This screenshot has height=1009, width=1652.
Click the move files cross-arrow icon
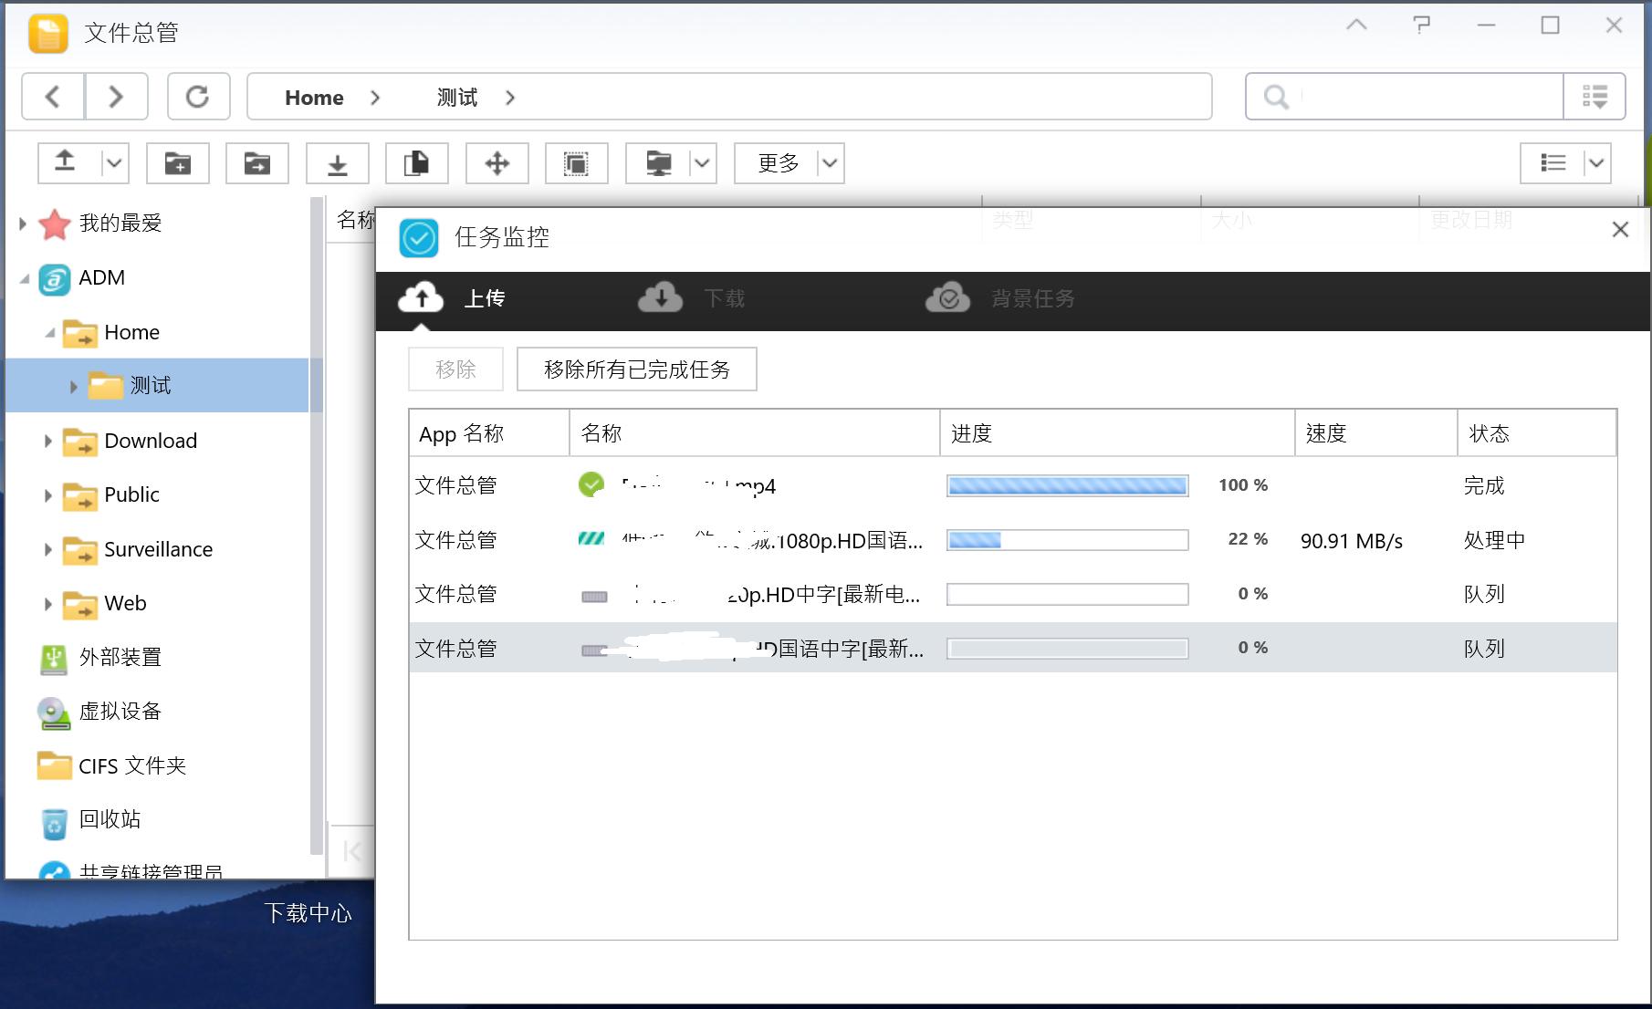pos(497,163)
